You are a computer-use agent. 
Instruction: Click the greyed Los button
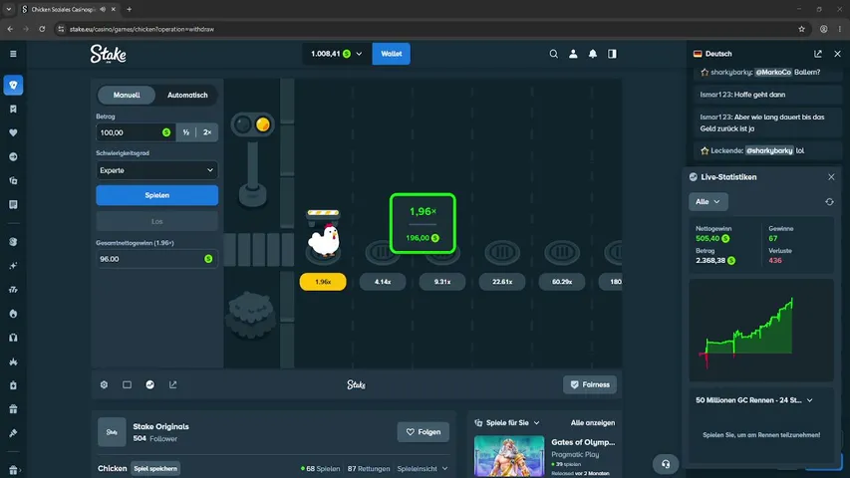click(157, 221)
